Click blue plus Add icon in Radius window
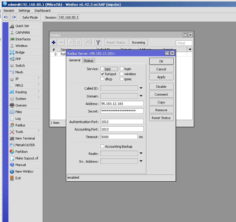 54,42
